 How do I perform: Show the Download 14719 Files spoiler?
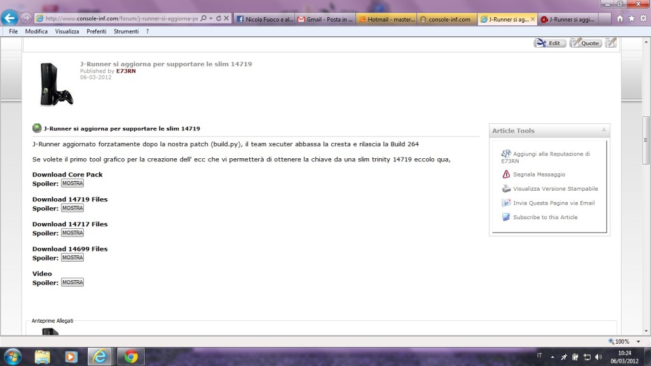coord(72,208)
